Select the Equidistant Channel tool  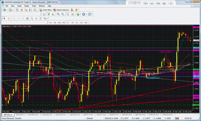[x=27, y=18]
